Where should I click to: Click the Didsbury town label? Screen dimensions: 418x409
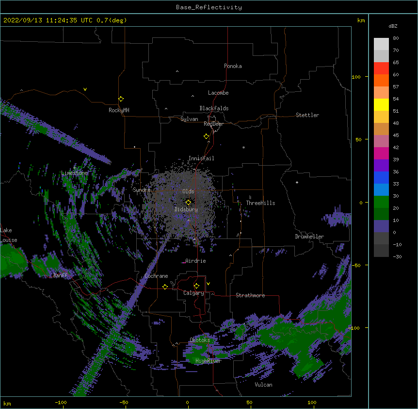click(x=186, y=209)
